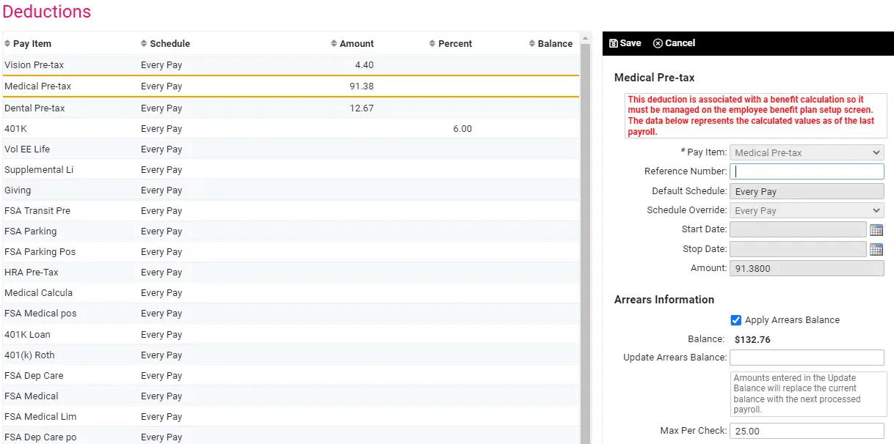The width and height of the screenshot is (894, 444).
Task: Open the Pay Item dropdown
Action: pos(807,152)
